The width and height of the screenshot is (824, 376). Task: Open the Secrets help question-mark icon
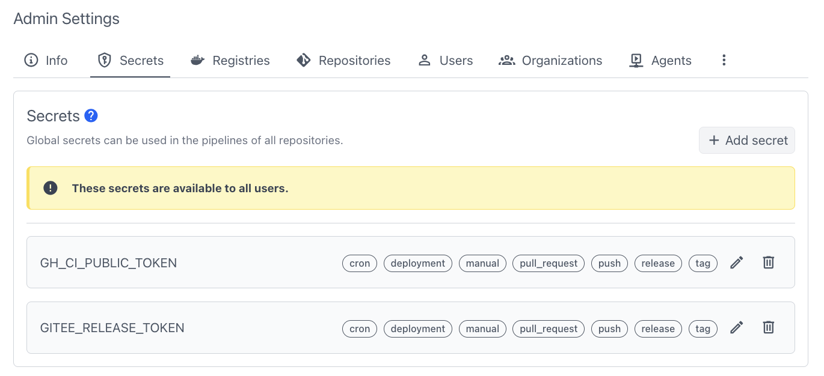[x=91, y=115]
